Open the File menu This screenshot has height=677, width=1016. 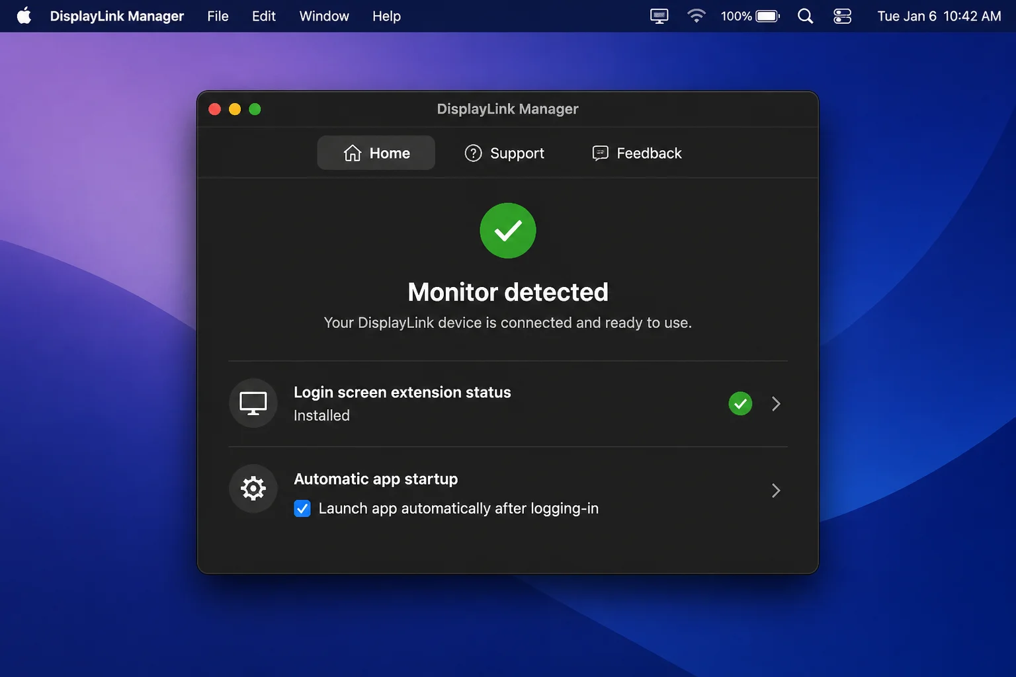point(218,16)
